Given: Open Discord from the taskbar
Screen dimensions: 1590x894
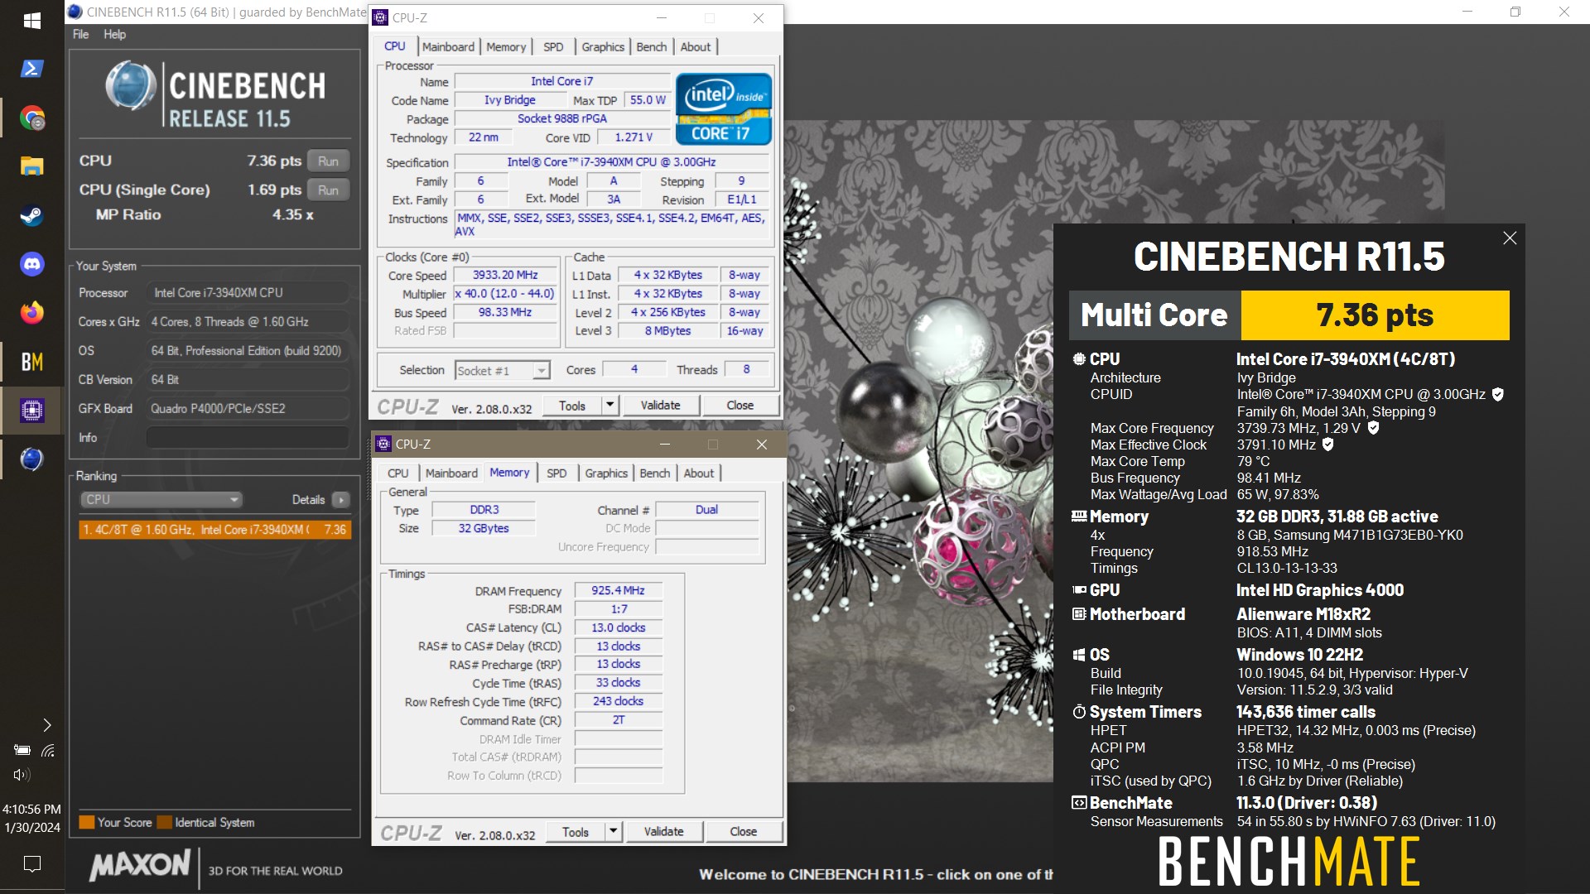Looking at the screenshot, I should pos(32,264).
